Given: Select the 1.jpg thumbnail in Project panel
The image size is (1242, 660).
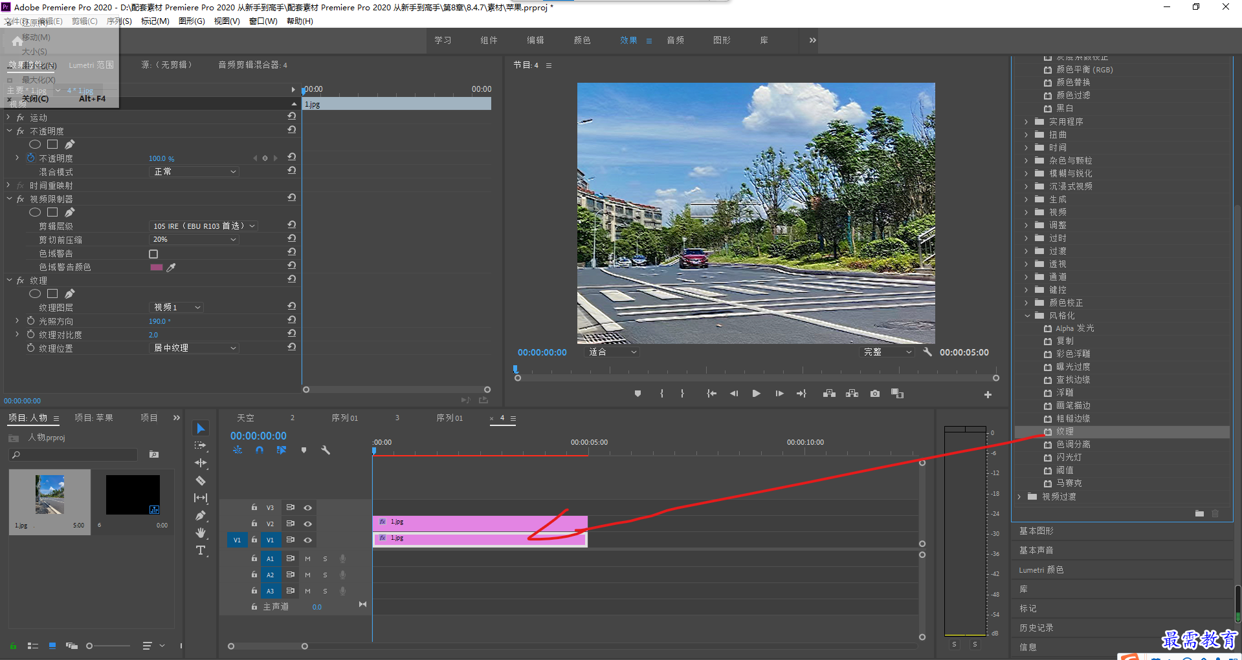Looking at the screenshot, I should [x=50, y=495].
